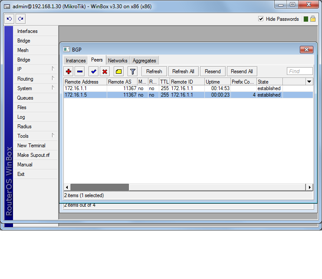Select the Peers tab
Viewport: 322px width, 279px height.
click(97, 60)
